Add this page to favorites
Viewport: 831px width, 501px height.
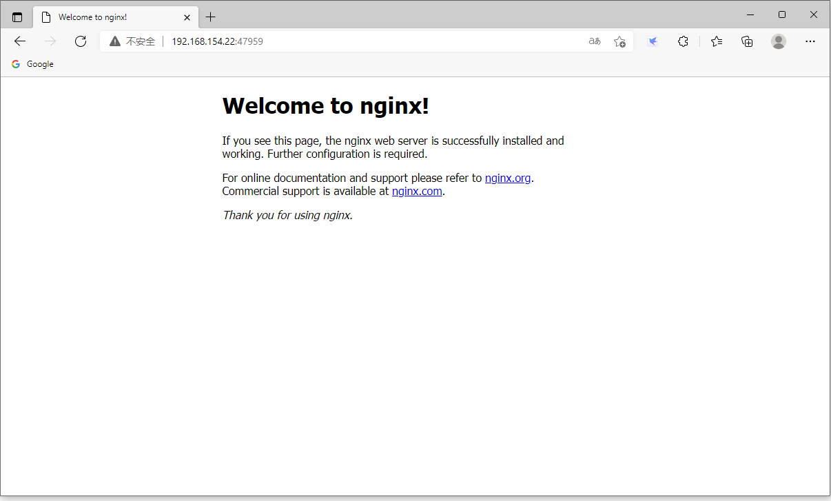(619, 41)
